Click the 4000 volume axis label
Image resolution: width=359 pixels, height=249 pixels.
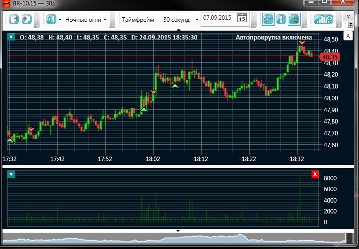330,200
